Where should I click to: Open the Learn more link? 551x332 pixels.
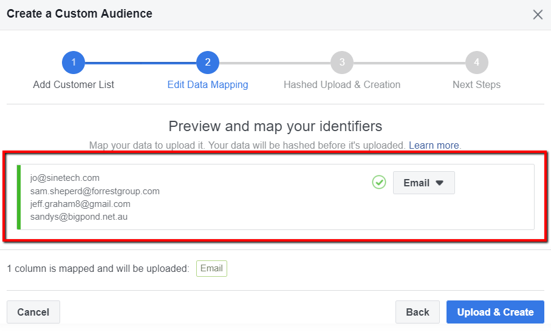click(x=434, y=146)
